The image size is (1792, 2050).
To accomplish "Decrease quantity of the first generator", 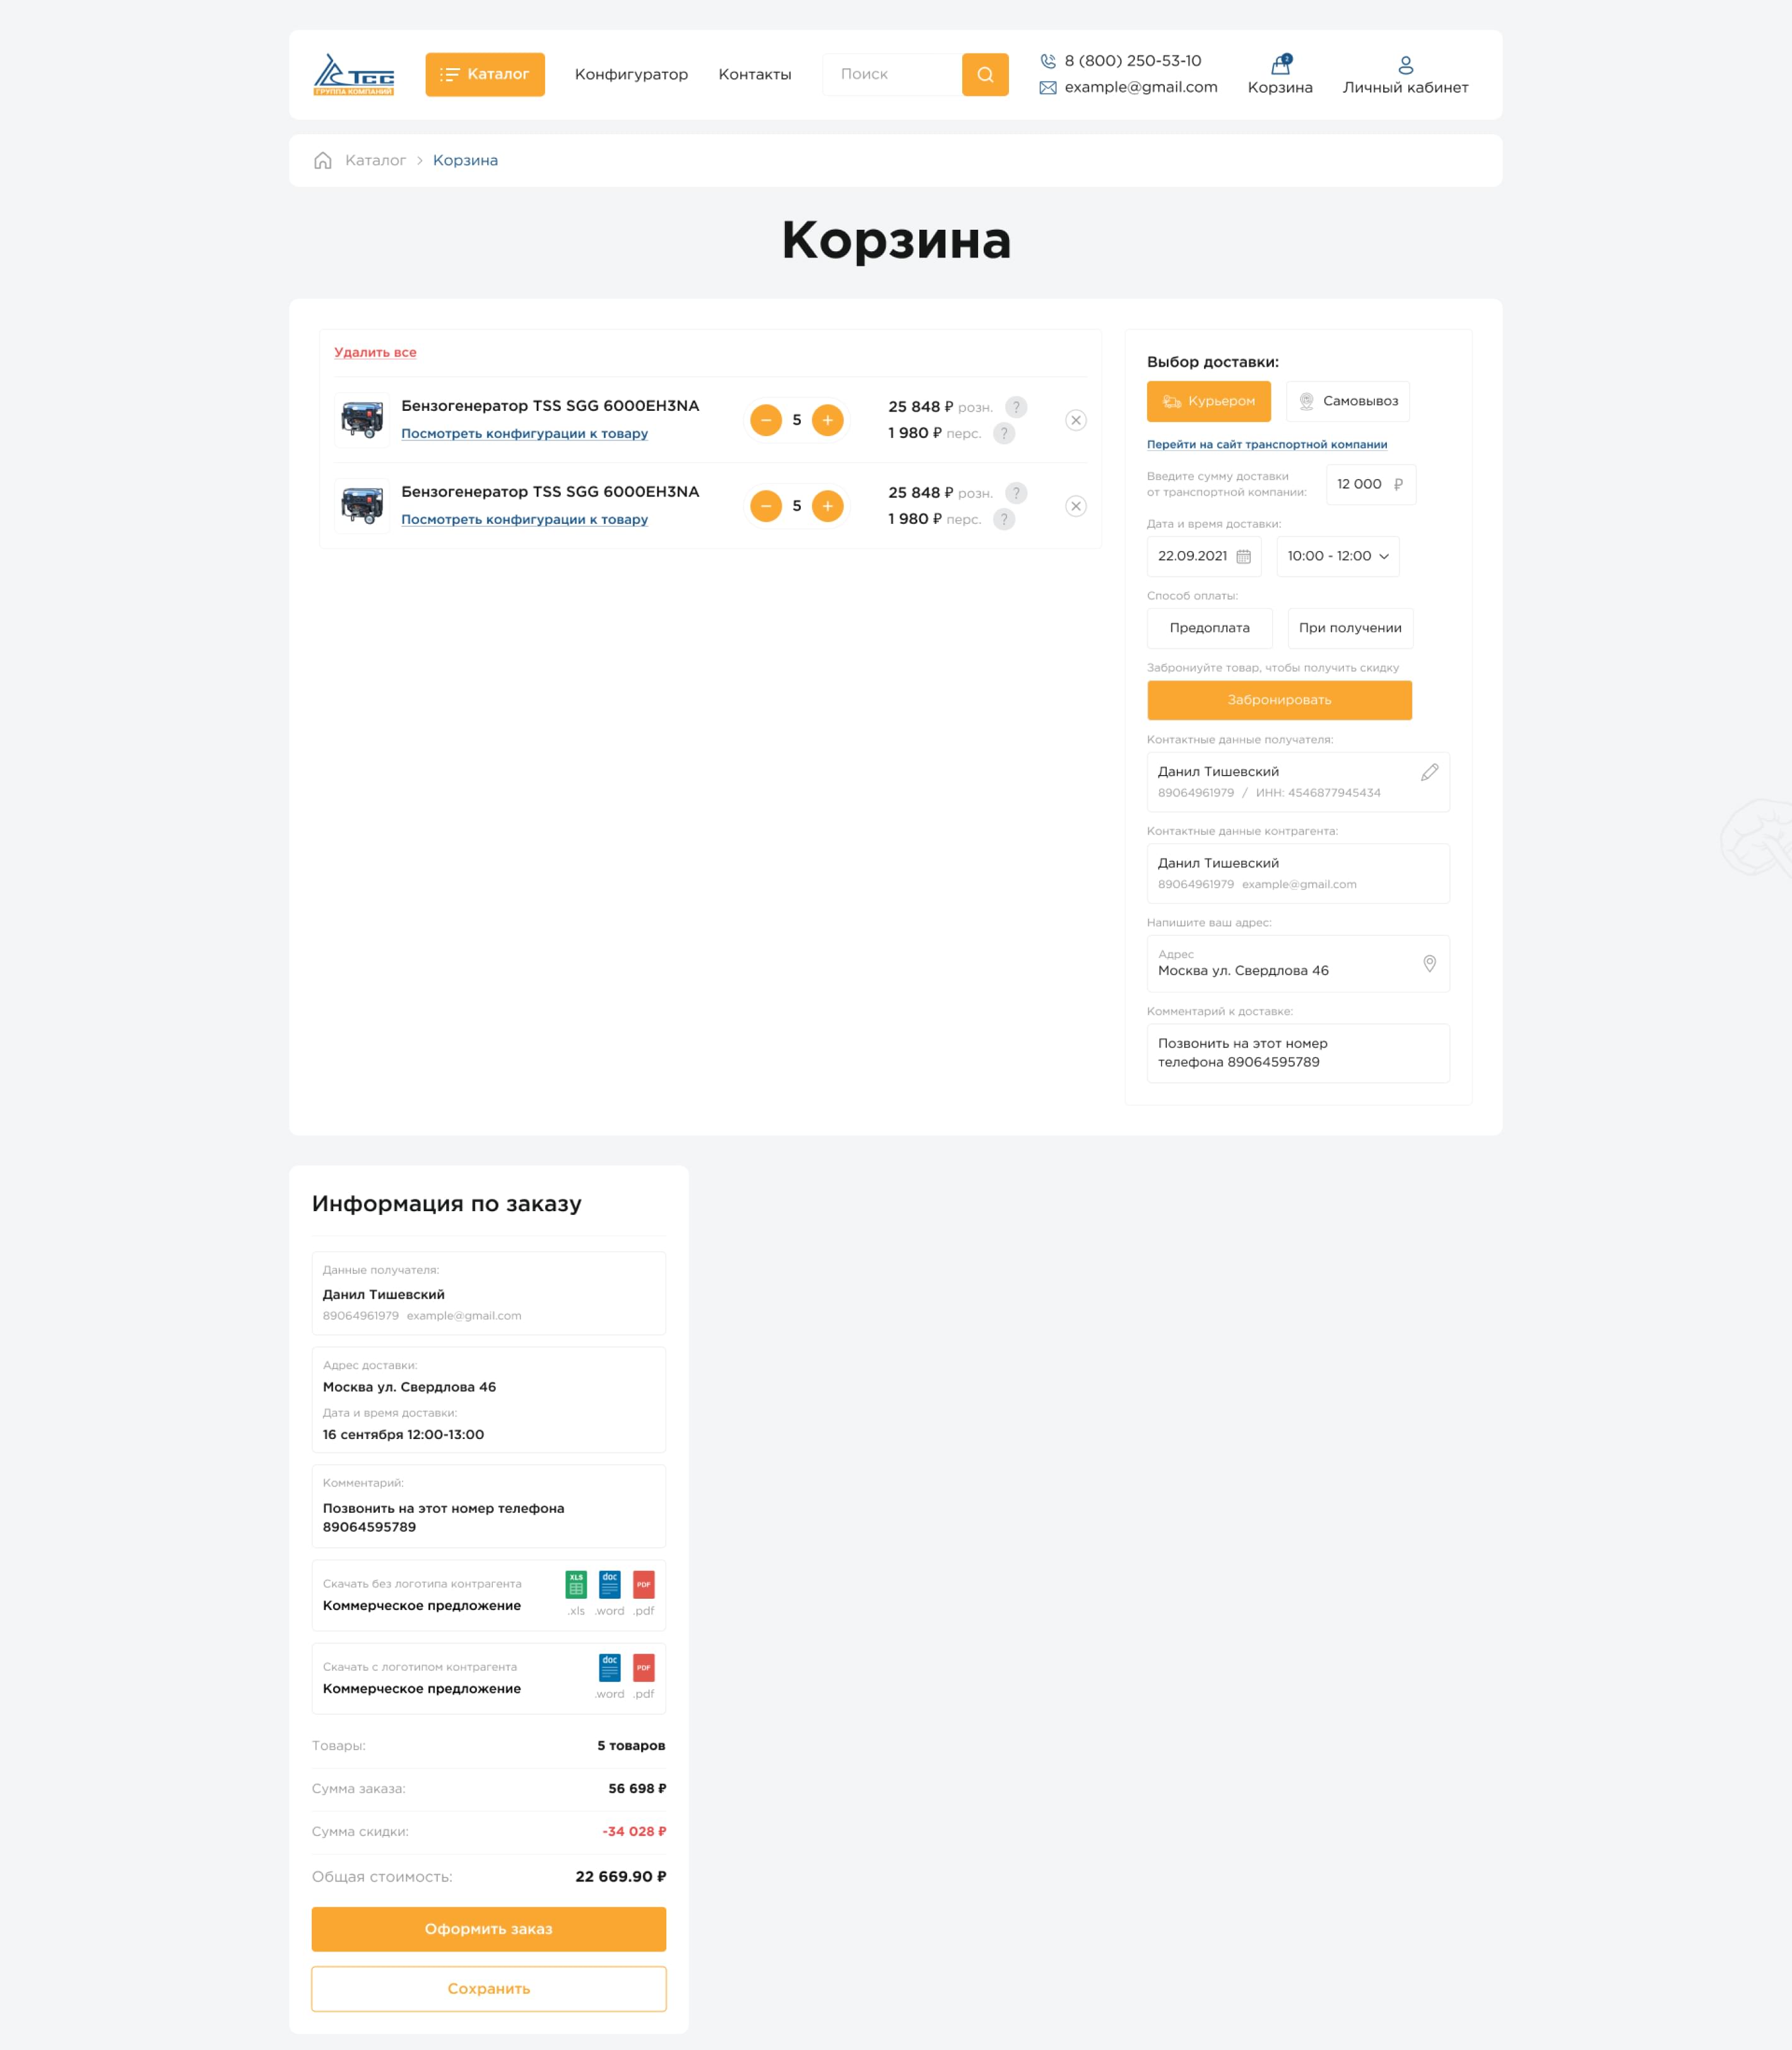I will tap(766, 420).
